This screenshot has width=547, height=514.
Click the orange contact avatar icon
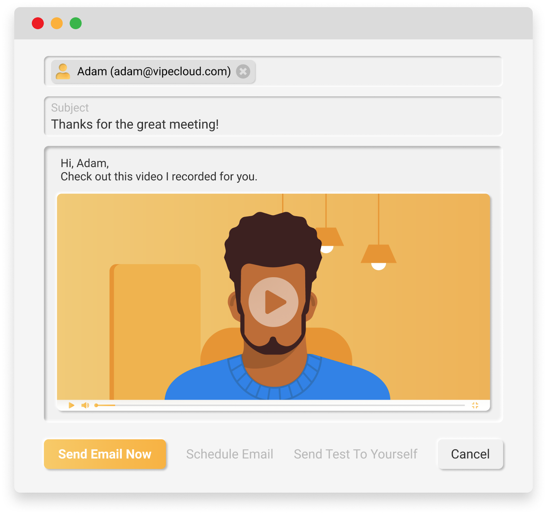tap(63, 71)
